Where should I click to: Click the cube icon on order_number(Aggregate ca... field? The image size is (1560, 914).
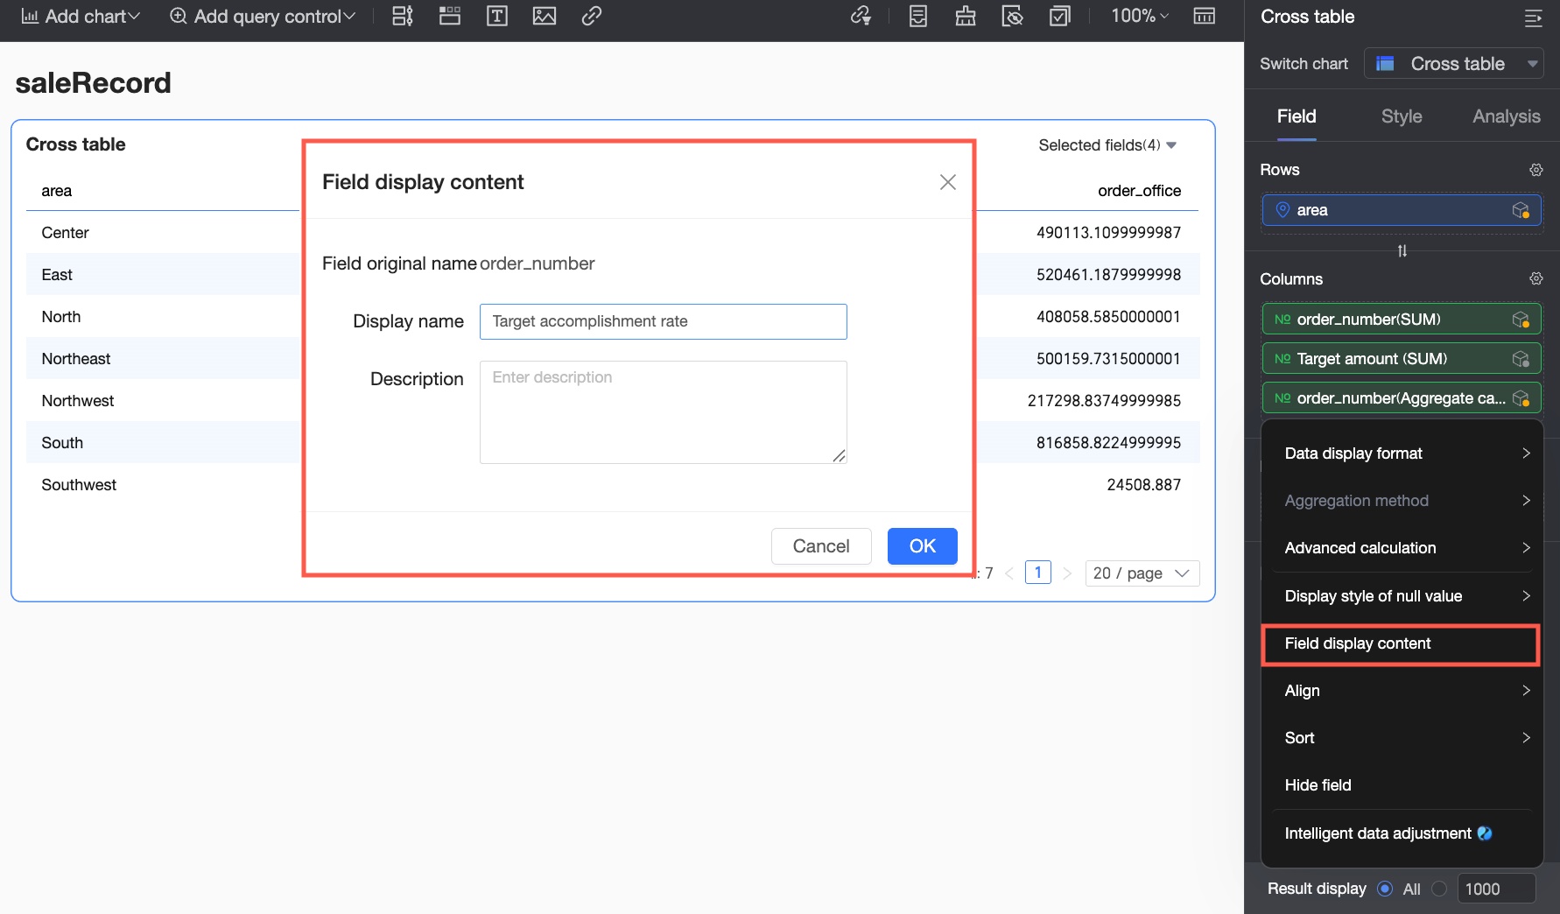click(1521, 398)
